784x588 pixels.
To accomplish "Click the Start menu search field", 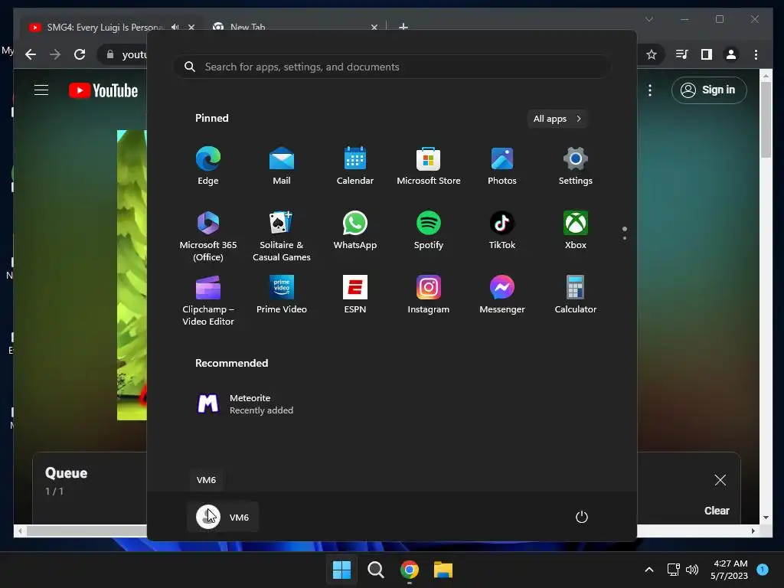I will (391, 67).
